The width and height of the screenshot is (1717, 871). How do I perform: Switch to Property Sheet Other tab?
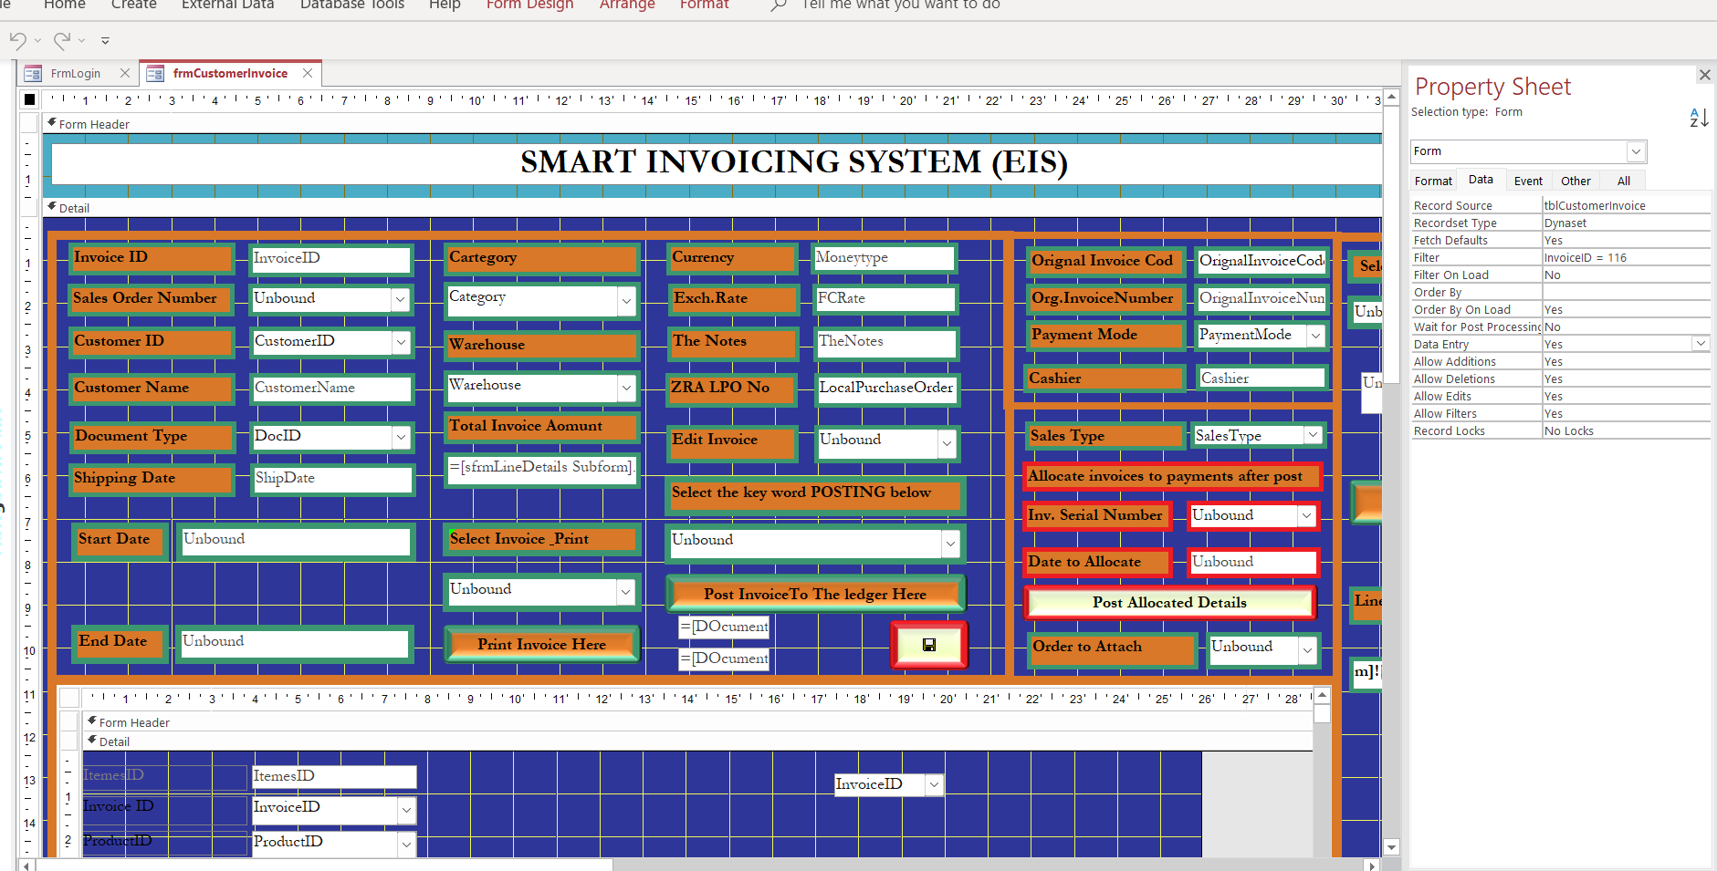coord(1576,181)
